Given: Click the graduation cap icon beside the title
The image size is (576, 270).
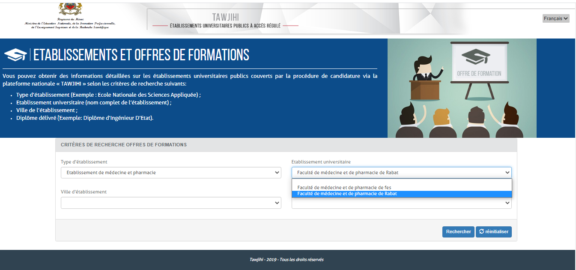Looking at the screenshot, I should coord(15,55).
